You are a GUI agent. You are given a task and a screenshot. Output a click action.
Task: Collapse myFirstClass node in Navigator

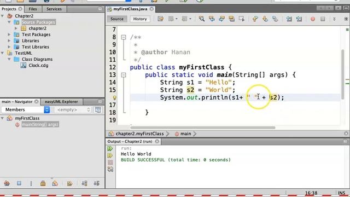(2, 118)
